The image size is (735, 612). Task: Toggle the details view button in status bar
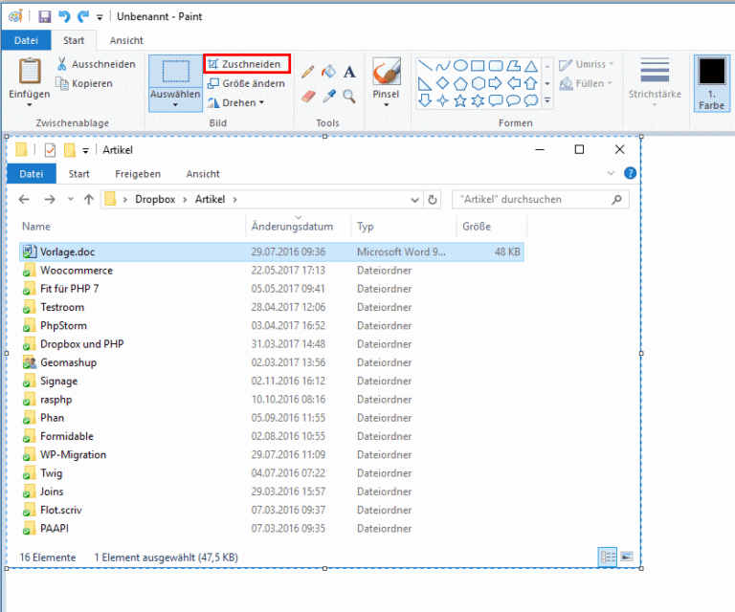click(x=608, y=557)
